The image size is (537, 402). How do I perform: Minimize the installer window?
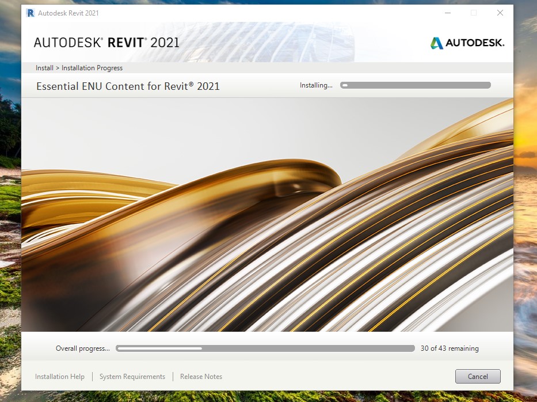click(x=447, y=12)
